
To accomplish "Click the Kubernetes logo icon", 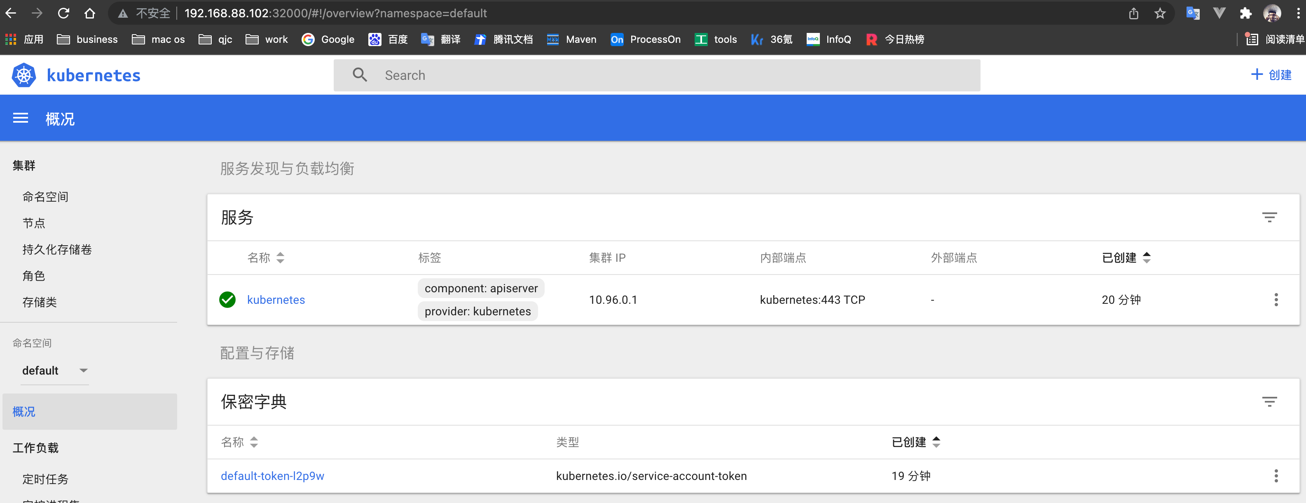I will pyautogui.click(x=24, y=75).
